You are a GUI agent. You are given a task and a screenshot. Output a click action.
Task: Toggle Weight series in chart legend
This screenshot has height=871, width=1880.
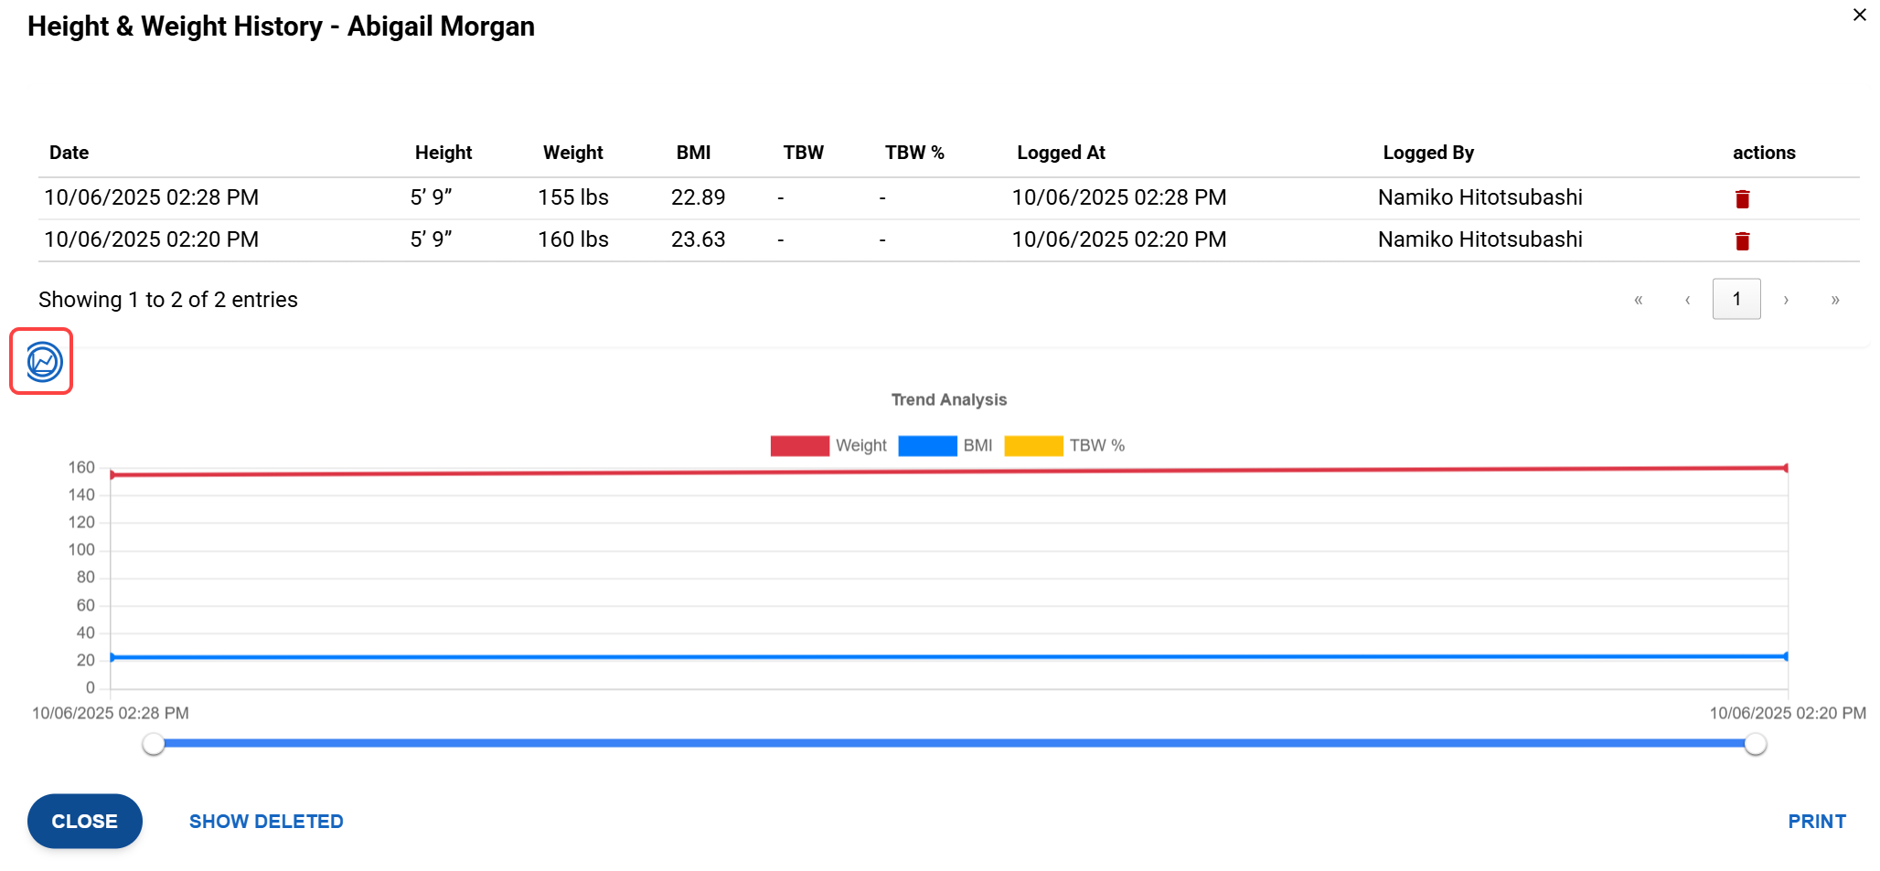click(828, 446)
